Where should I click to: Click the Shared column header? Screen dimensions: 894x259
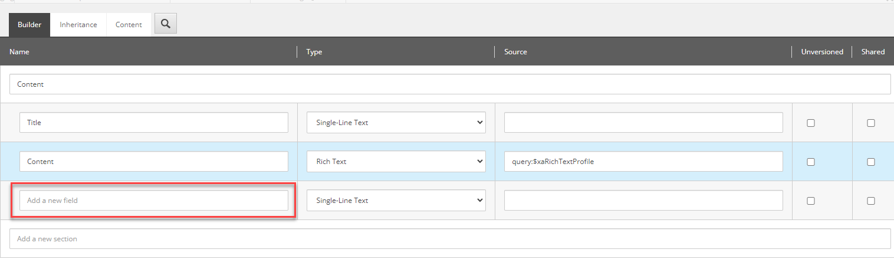(x=873, y=52)
